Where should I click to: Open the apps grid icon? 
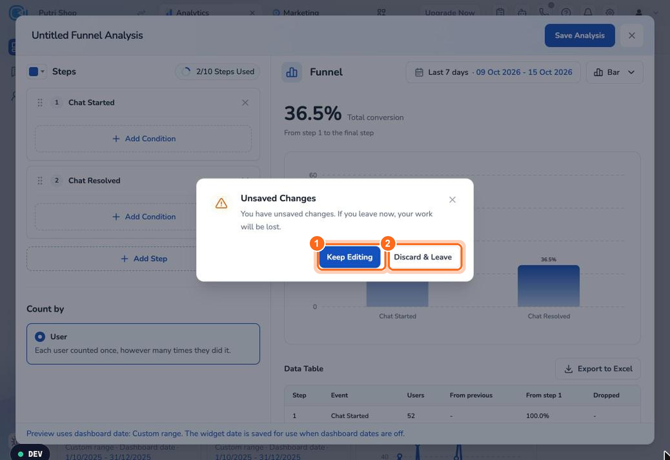[x=381, y=13]
